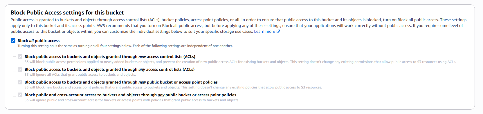This screenshot has width=483, height=114.
Task: Toggle checkbox for new access control lists (ACLs)
Action: coord(20,57)
